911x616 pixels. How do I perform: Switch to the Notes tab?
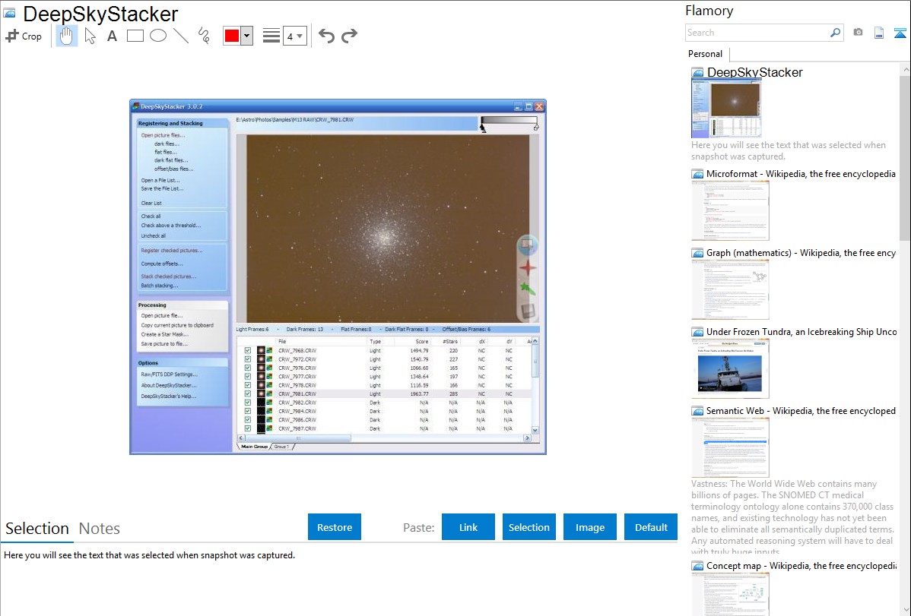click(100, 529)
